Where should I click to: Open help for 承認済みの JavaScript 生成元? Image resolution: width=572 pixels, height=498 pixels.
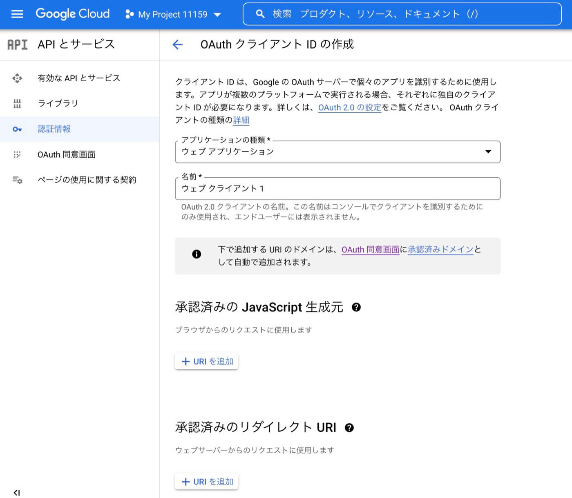pos(357,307)
